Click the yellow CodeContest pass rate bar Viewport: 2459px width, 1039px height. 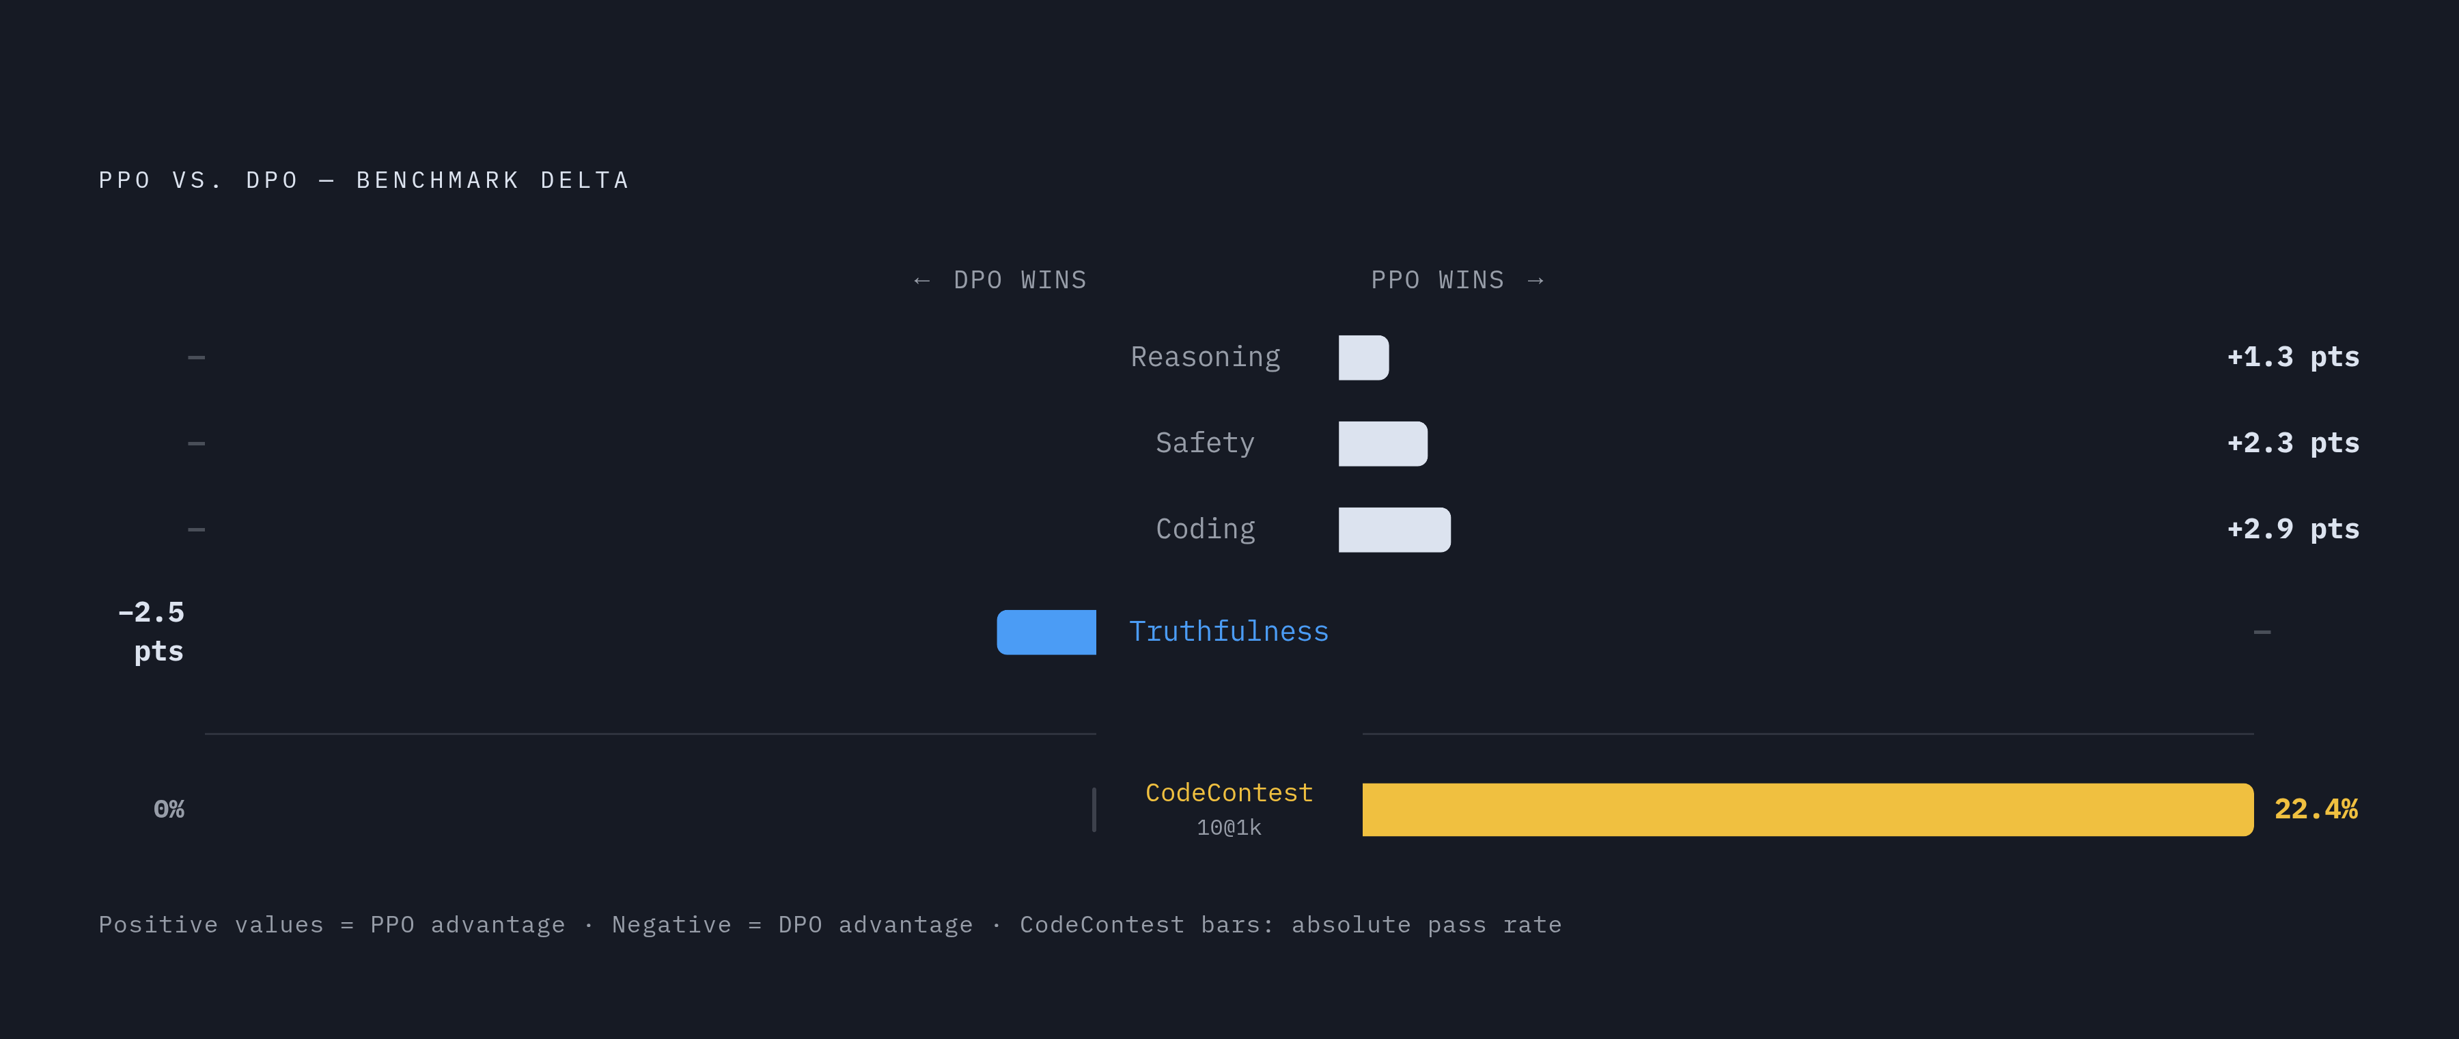[1807, 809]
